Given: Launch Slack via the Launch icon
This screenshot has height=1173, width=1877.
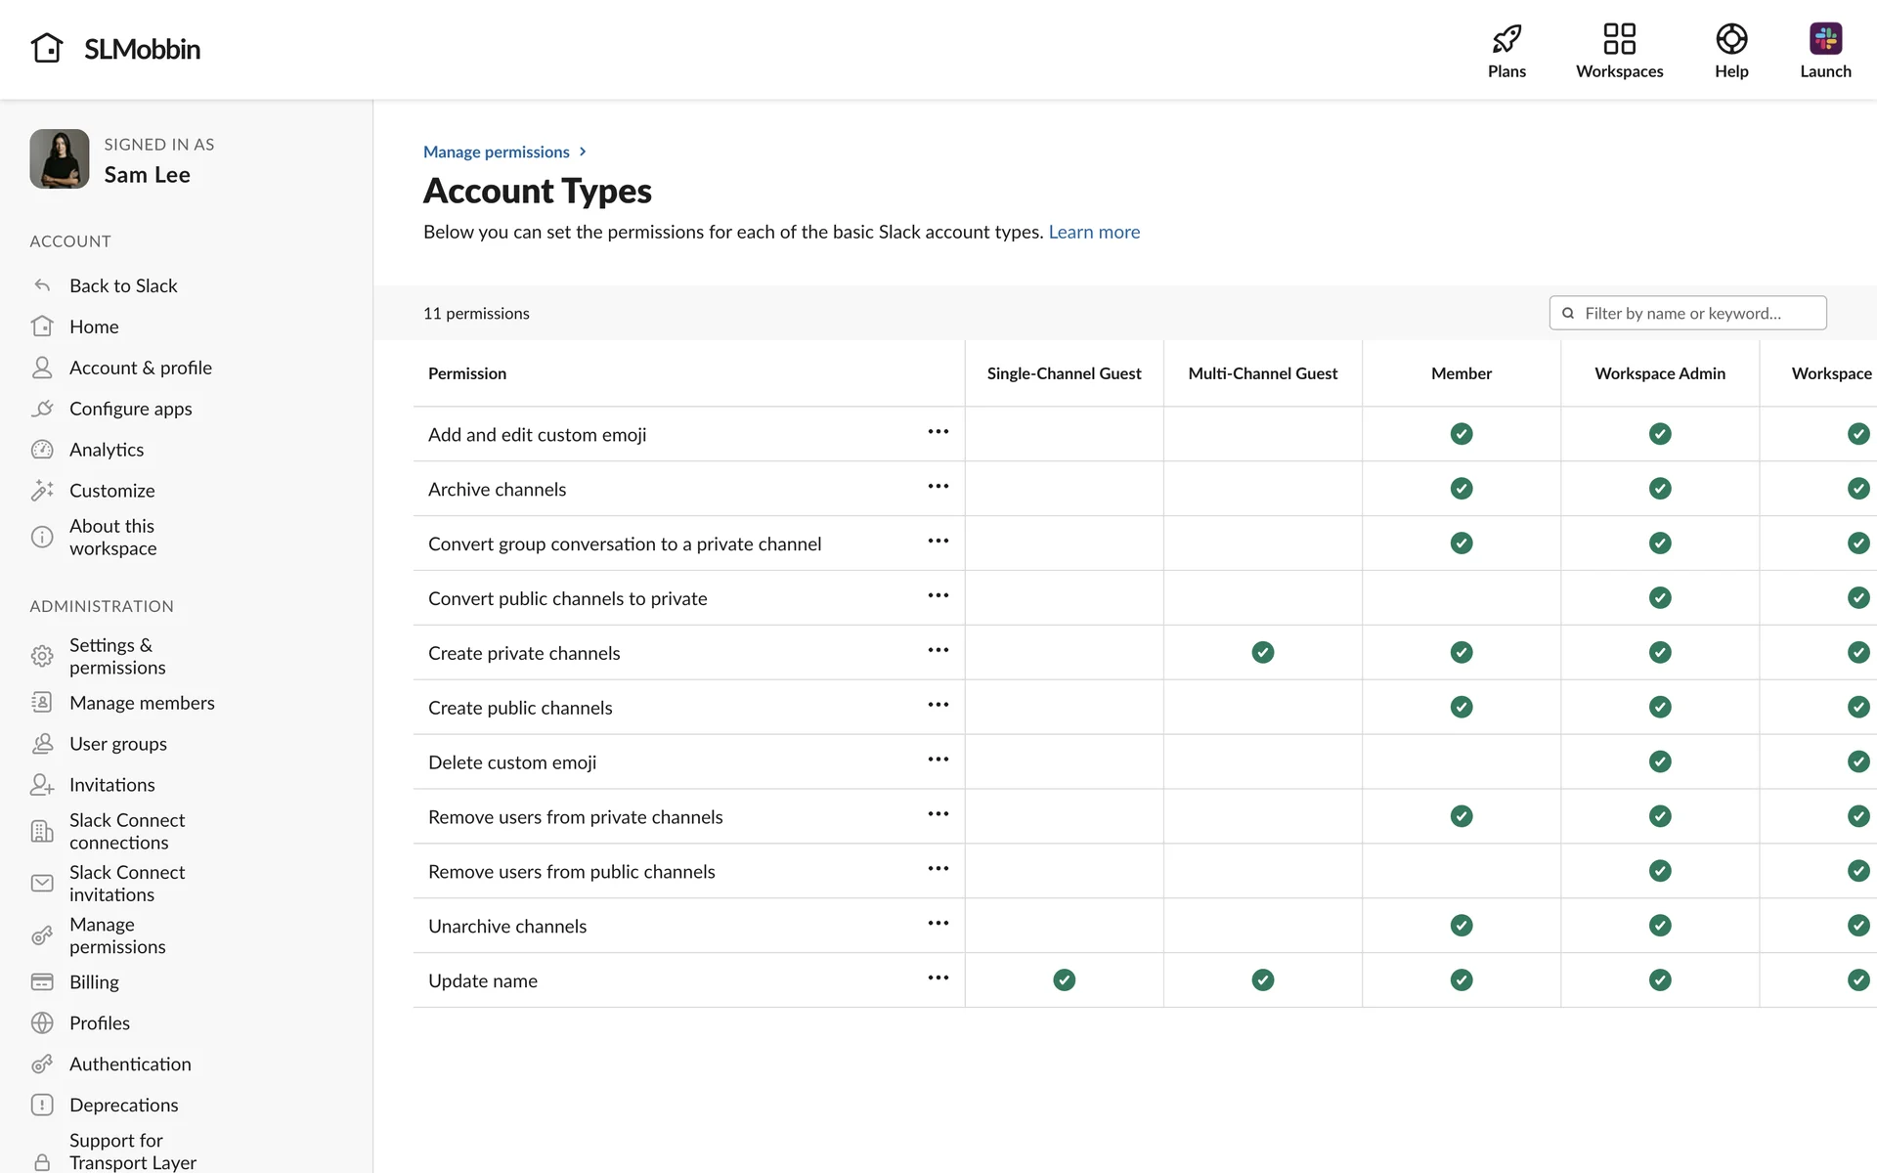Looking at the screenshot, I should pyautogui.click(x=1824, y=39).
